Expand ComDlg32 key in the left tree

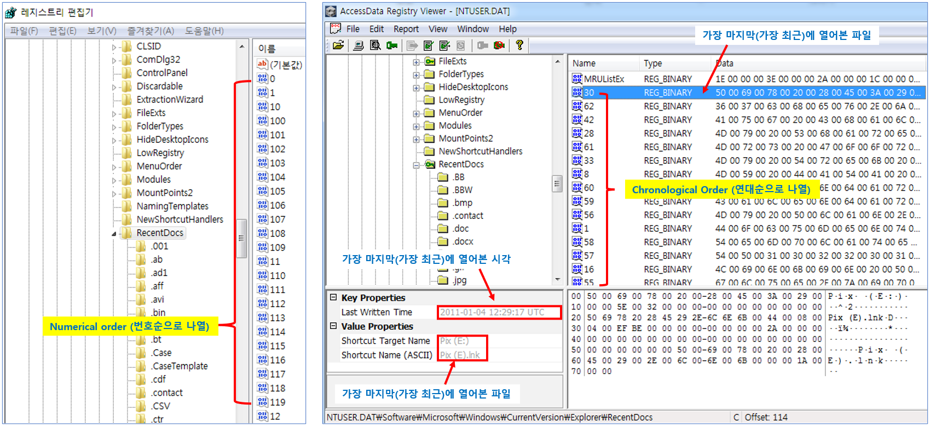pyautogui.click(x=114, y=60)
